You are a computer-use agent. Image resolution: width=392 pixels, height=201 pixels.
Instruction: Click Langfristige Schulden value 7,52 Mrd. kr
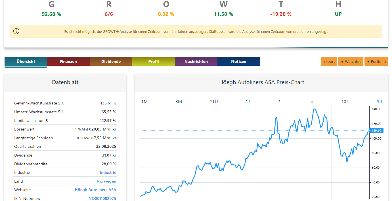click(105, 138)
